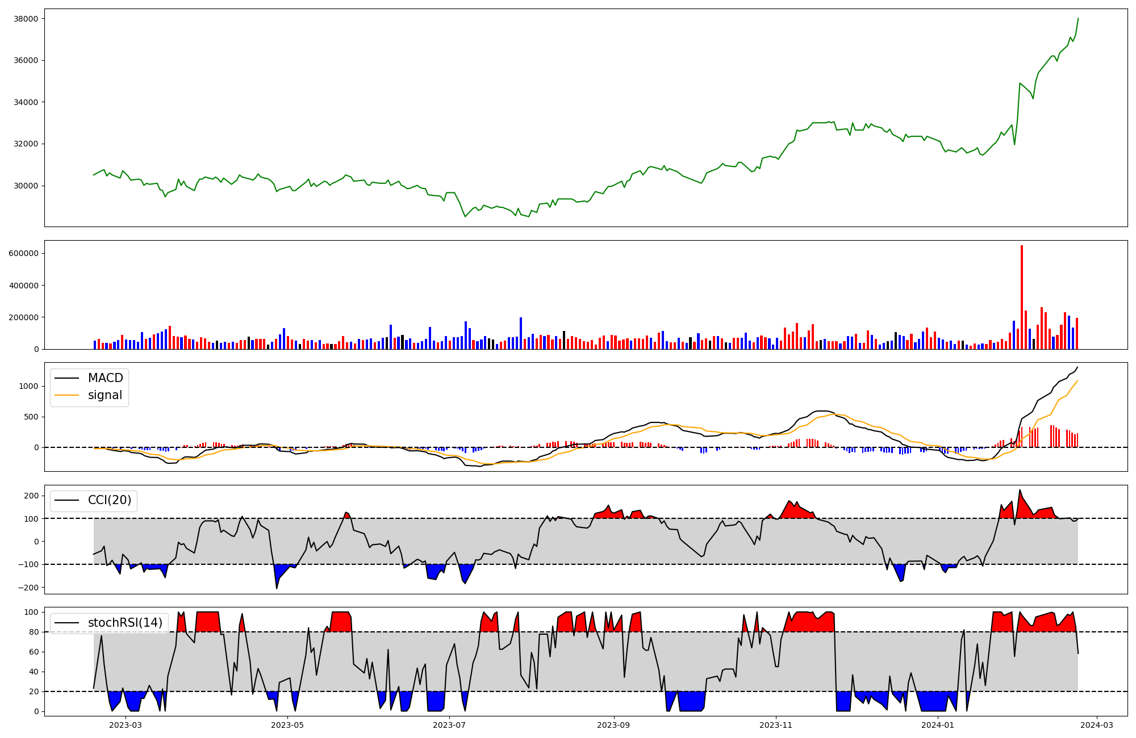Click the 1000 tick on MACD axis
Screen dimensions: 1136x738
click(x=30, y=386)
